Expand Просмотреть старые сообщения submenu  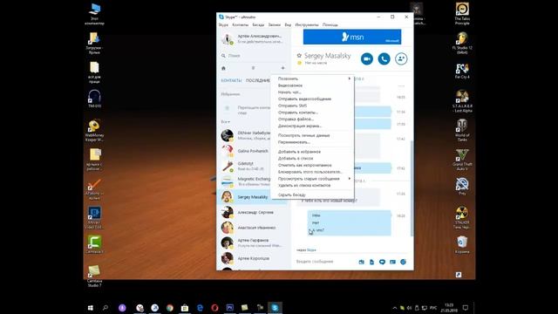click(x=312, y=179)
